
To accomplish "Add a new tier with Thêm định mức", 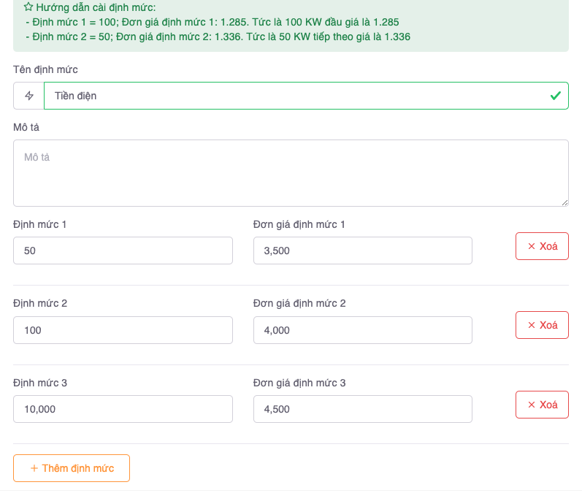I will (72, 468).
